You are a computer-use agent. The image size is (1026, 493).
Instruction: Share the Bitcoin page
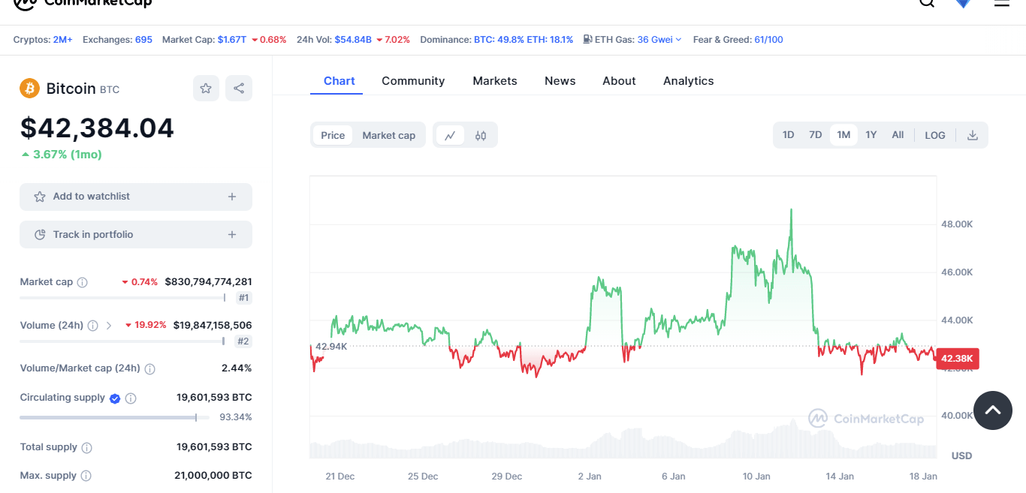[239, 88]
